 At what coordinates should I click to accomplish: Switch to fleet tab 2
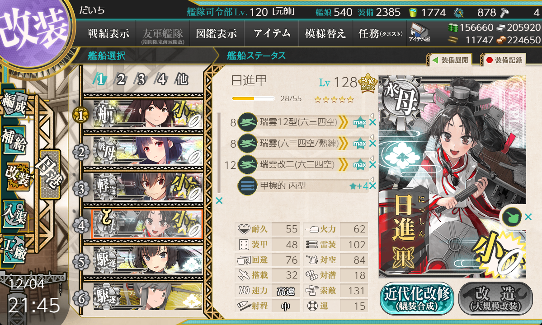(121, 79)
